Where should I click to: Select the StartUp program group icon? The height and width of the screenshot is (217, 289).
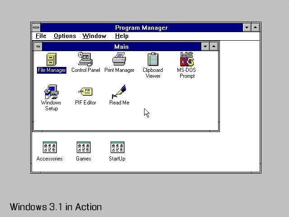click(x=117, y=147)
